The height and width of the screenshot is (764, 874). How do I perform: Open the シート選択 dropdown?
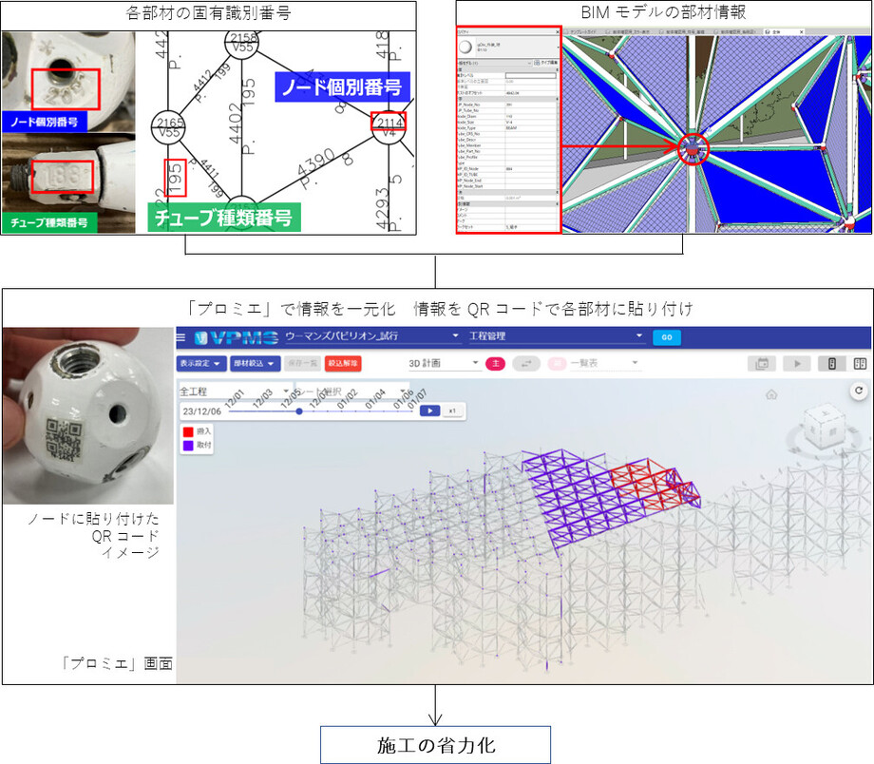point(351,392)
